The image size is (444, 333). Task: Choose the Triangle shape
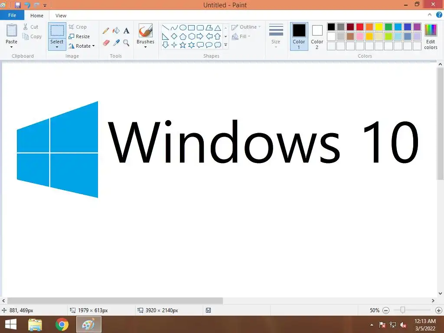[218, 27]
